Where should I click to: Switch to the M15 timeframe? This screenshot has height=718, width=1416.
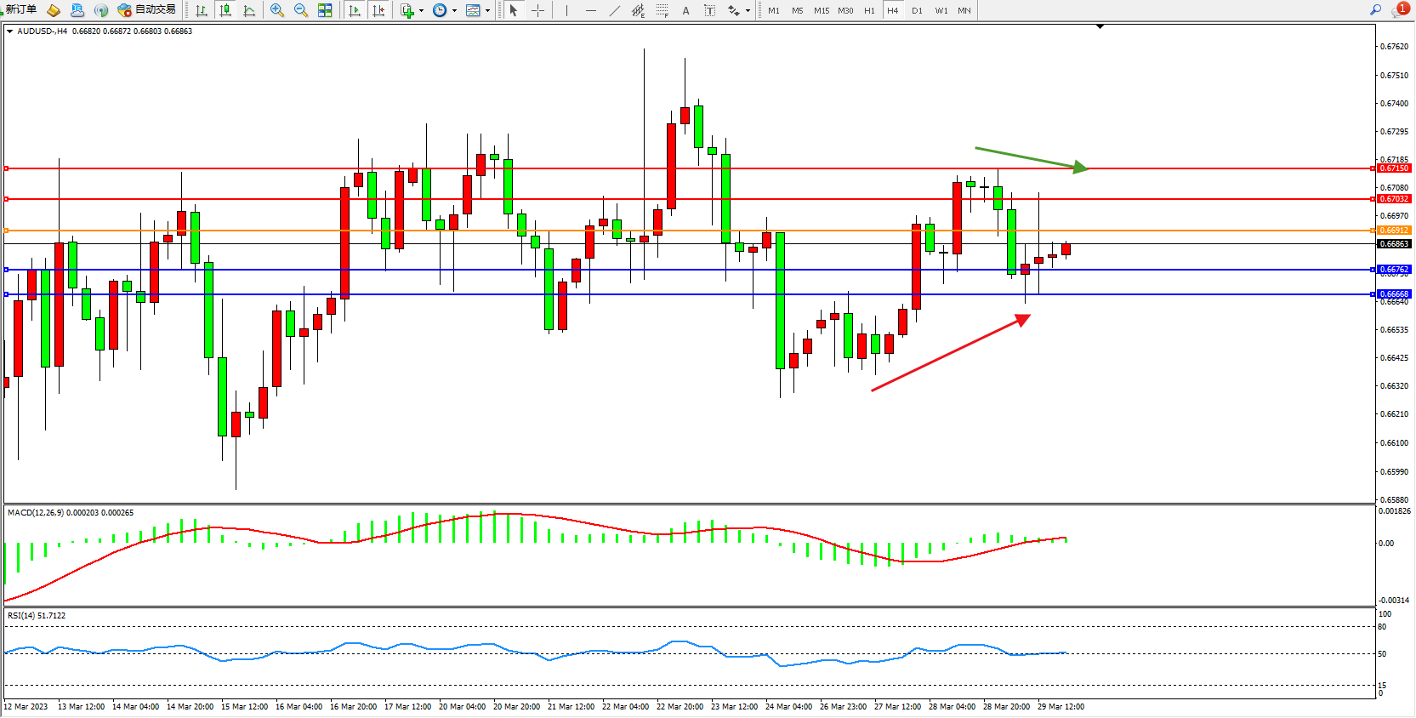point(821,10)
